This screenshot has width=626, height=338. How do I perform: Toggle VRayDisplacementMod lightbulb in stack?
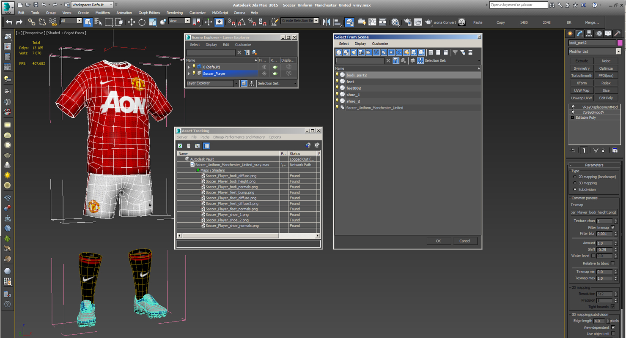(x=573, y=107)
